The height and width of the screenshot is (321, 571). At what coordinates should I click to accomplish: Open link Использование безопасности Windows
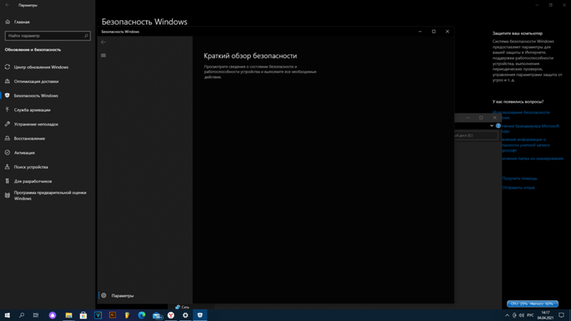521,115
